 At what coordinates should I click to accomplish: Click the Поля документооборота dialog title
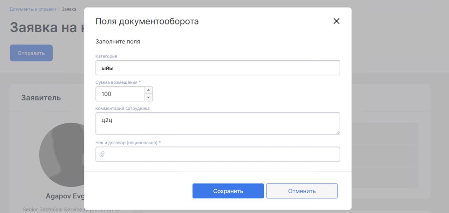pyautogui.click(x=147, y=21)
